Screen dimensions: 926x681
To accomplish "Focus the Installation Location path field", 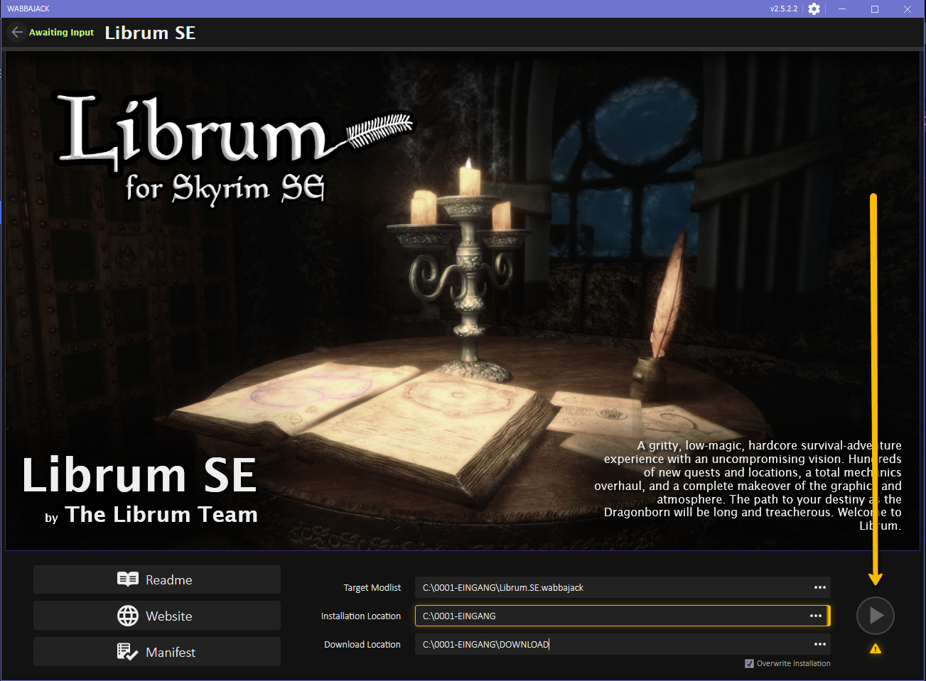I will click(x=611, y=616).
